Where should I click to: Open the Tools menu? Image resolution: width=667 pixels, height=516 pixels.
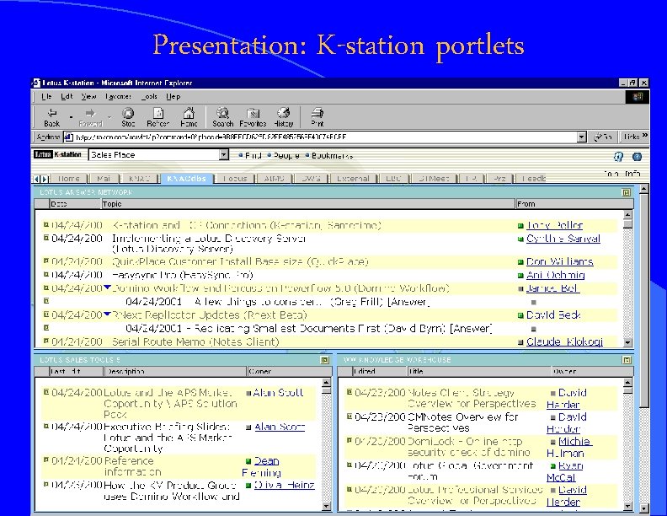[149, 96]
